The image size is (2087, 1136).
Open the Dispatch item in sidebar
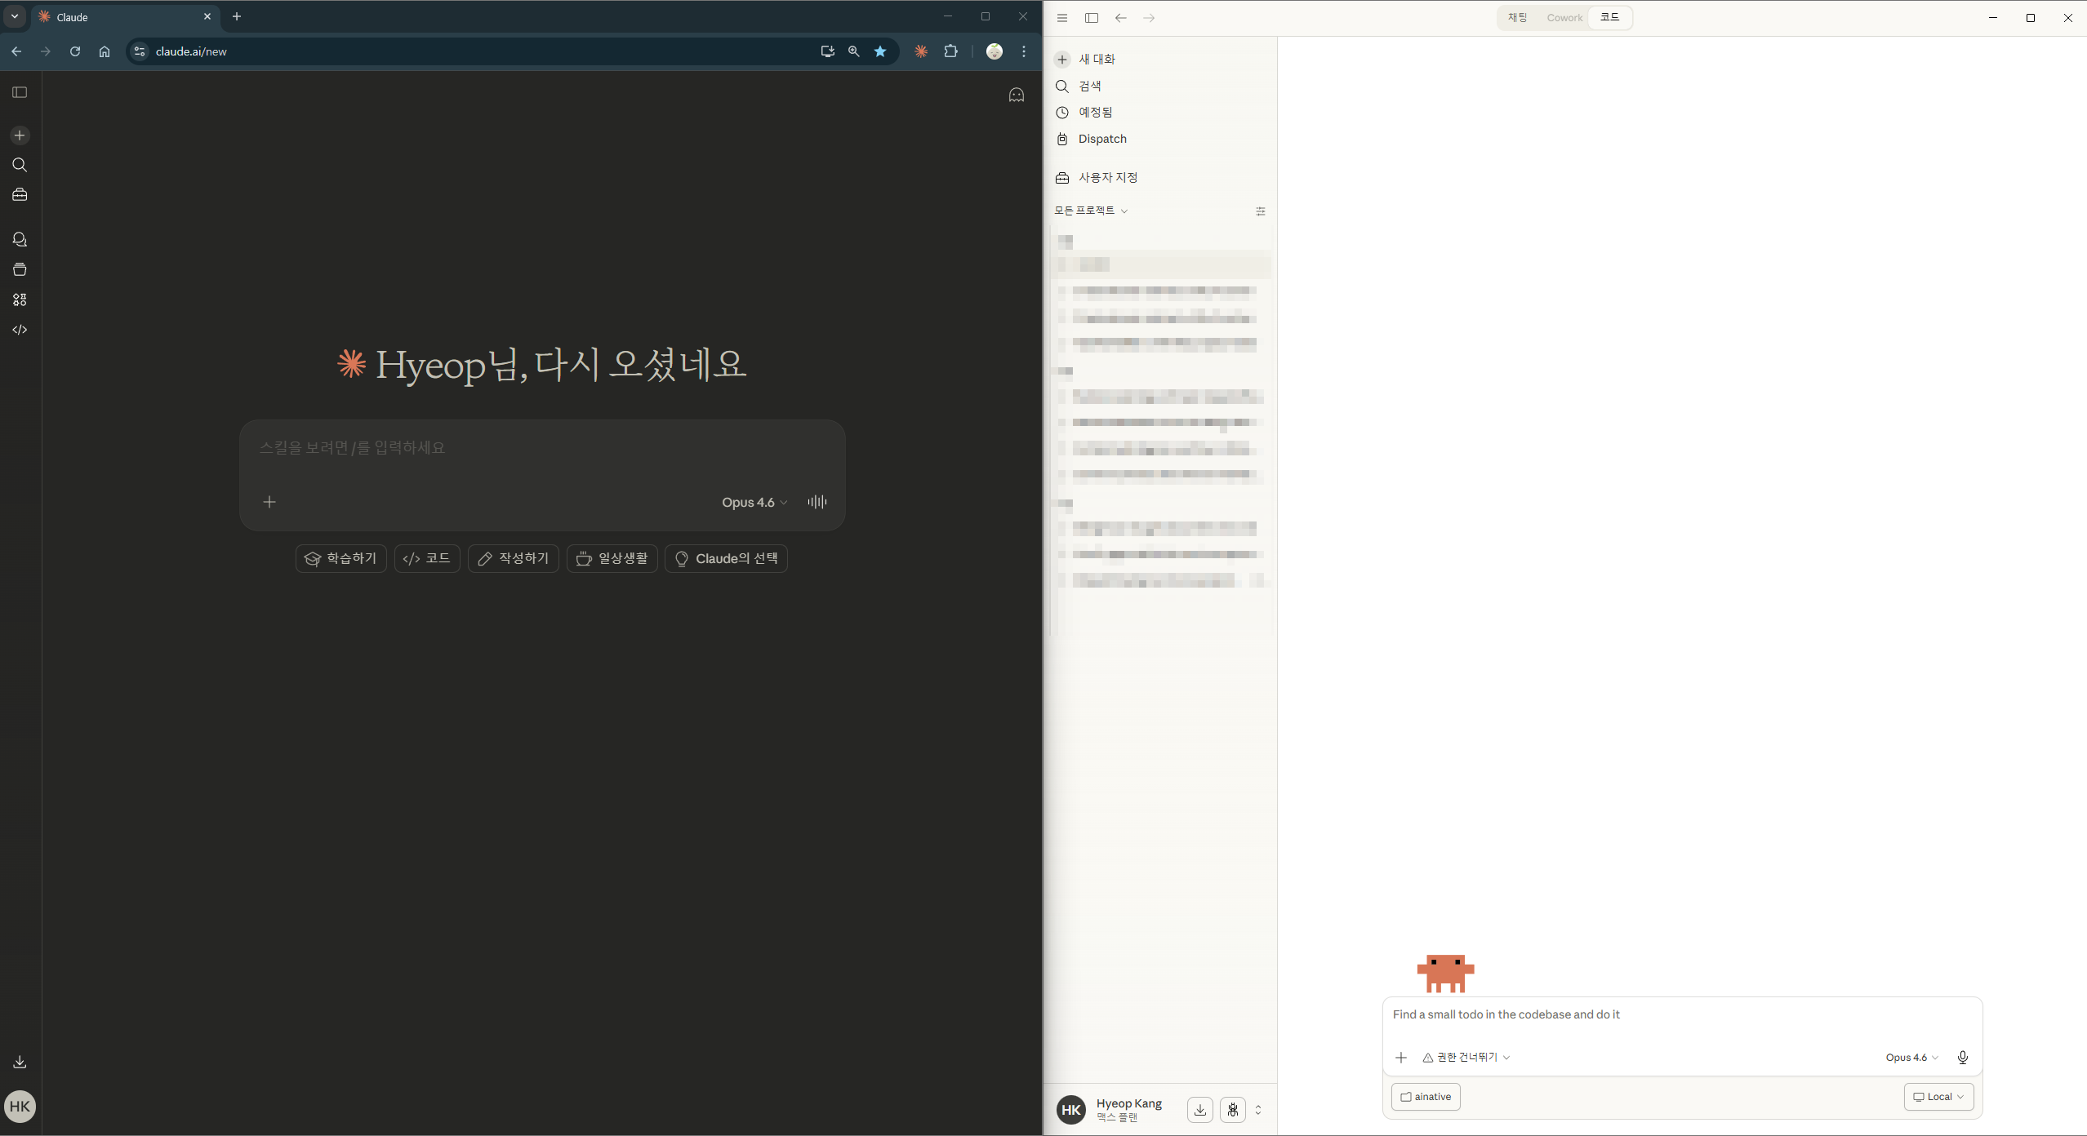(x=1101, y=139)
